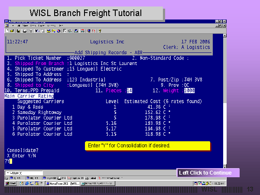Click the Windows Start button
Viewport: 260px width, 195px height.
[10, 183]
